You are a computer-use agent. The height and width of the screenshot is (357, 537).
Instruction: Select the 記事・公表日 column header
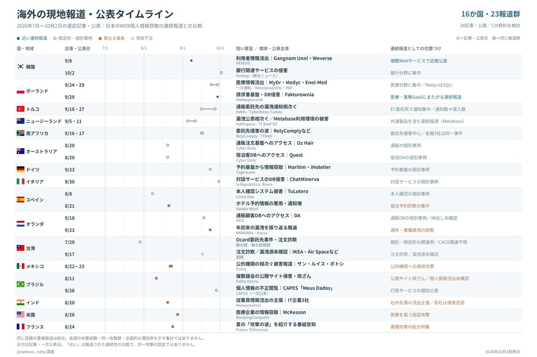(x=77, y=48)
